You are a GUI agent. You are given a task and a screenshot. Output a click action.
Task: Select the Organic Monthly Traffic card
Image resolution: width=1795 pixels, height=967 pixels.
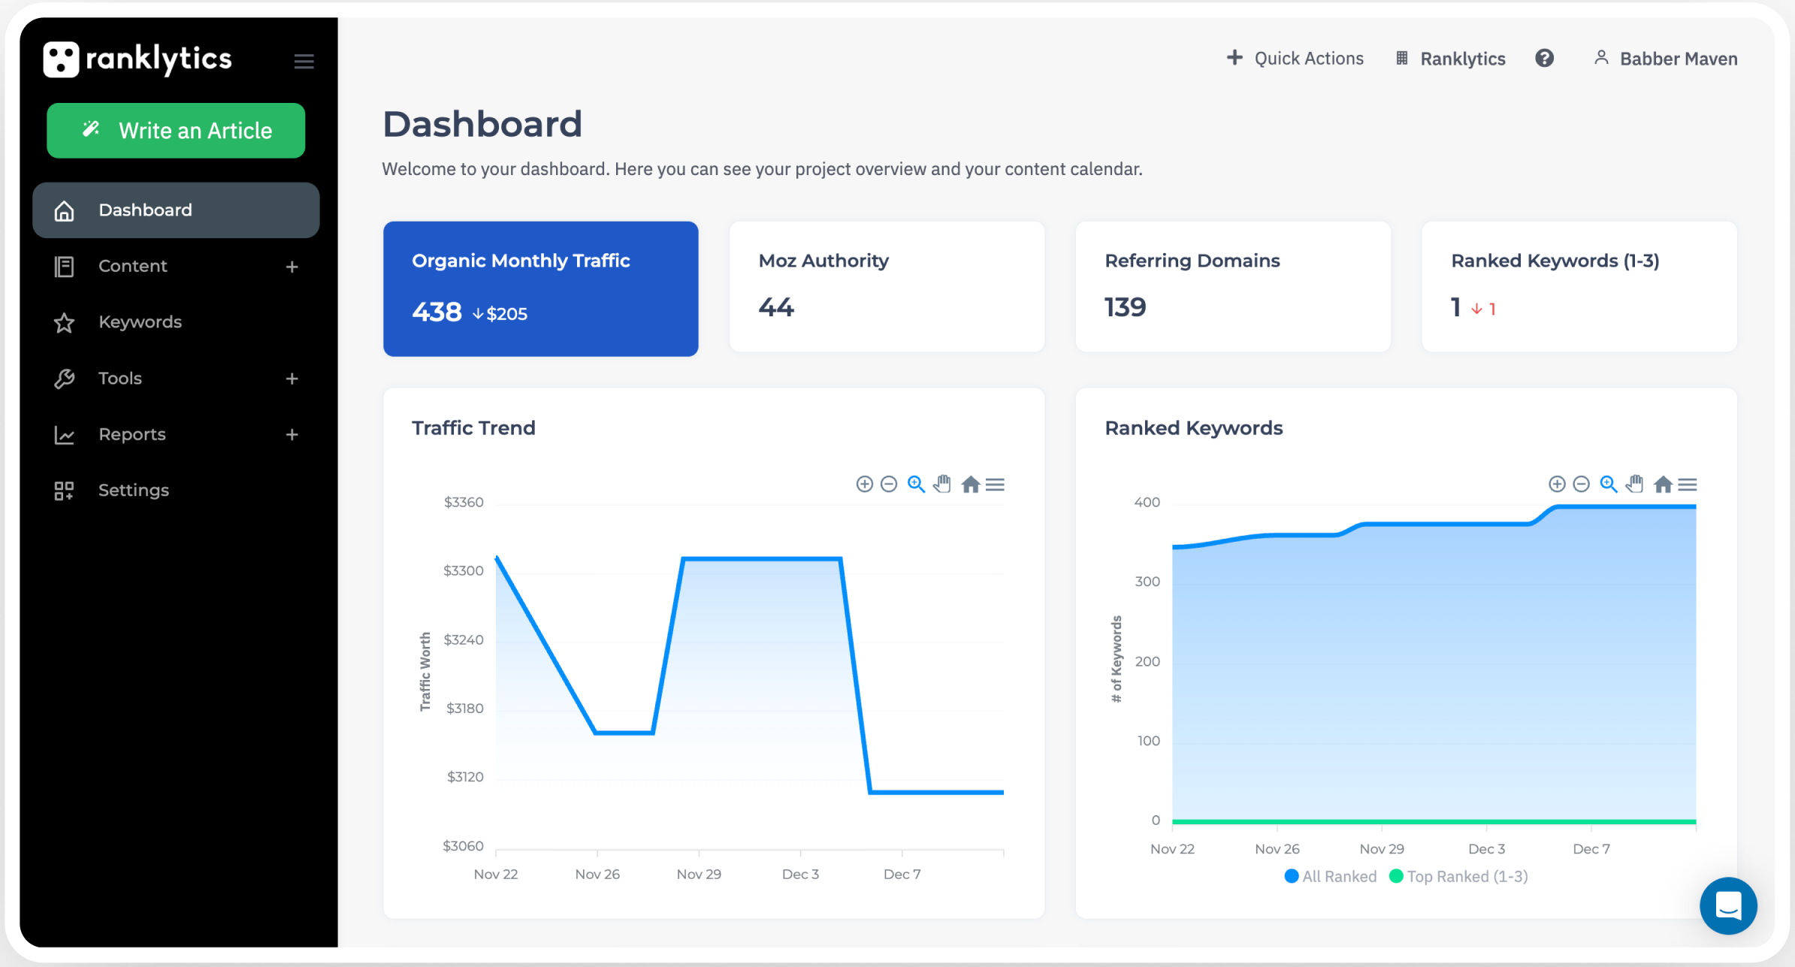tap(540, 289)
